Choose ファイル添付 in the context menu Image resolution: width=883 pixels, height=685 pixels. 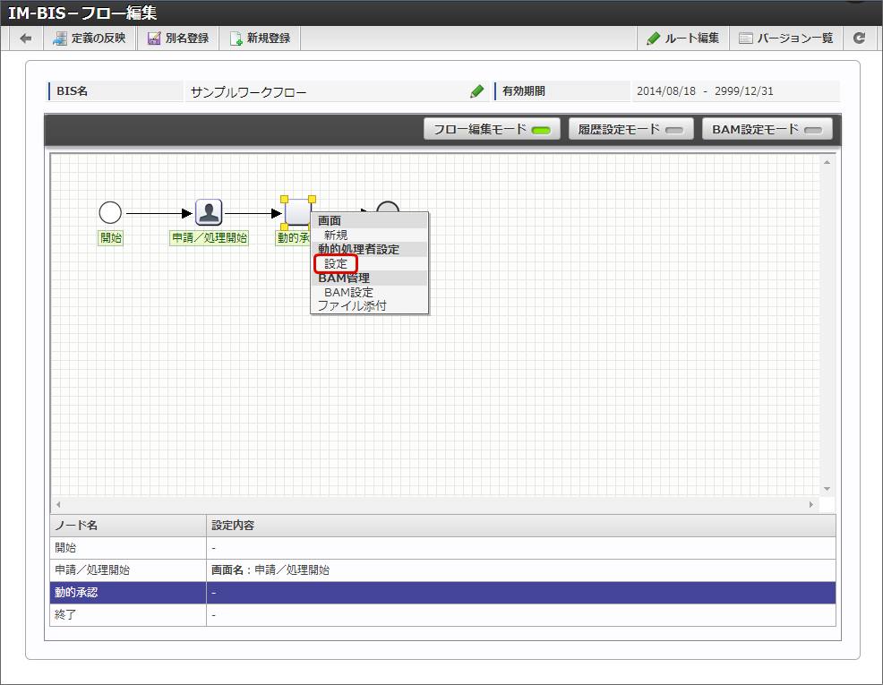pyautogui.click(x=352, y=306)
